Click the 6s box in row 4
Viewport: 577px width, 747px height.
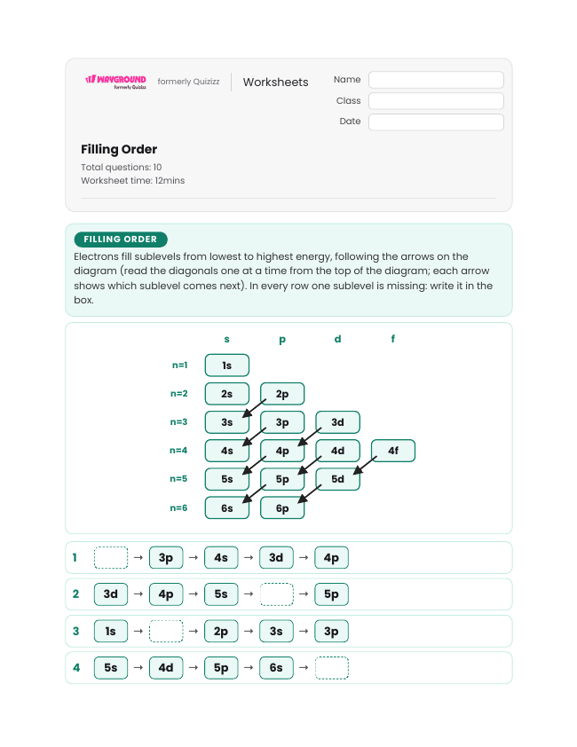pyautogui.click(x=277, y=667)
